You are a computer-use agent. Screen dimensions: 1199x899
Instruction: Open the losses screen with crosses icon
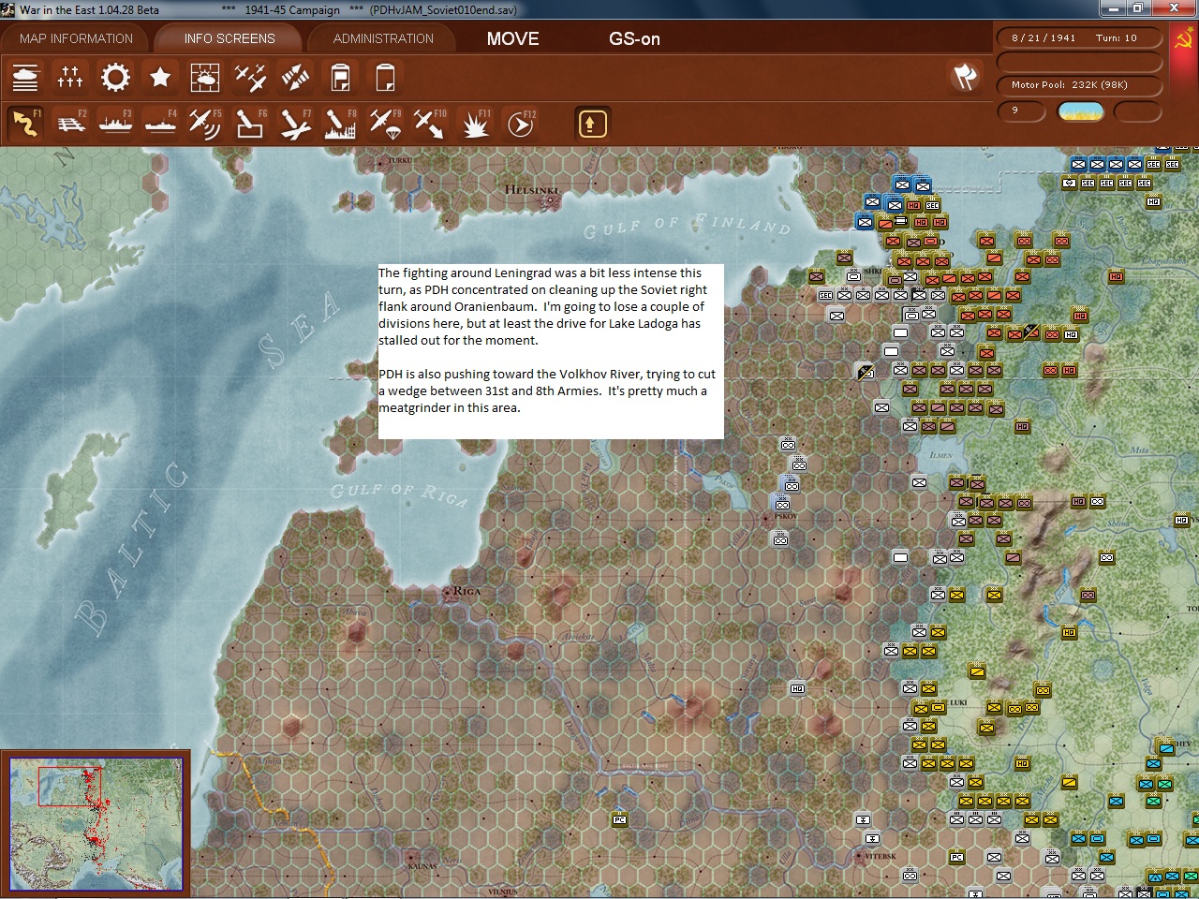click(x=70, y=78)
